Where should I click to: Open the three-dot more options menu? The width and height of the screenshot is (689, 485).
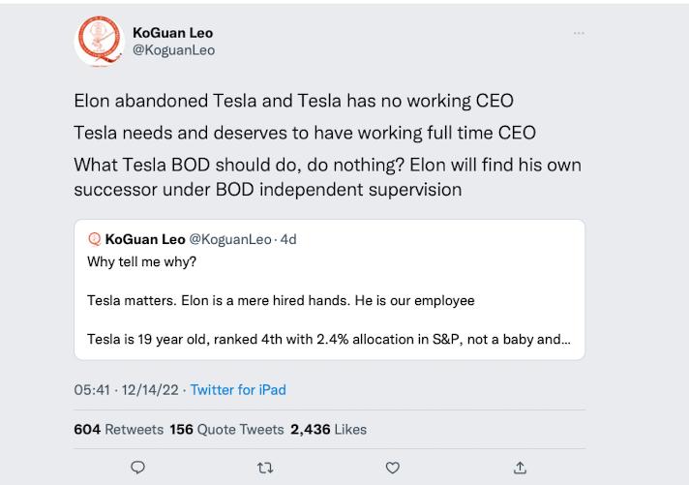tap(579, 33)
